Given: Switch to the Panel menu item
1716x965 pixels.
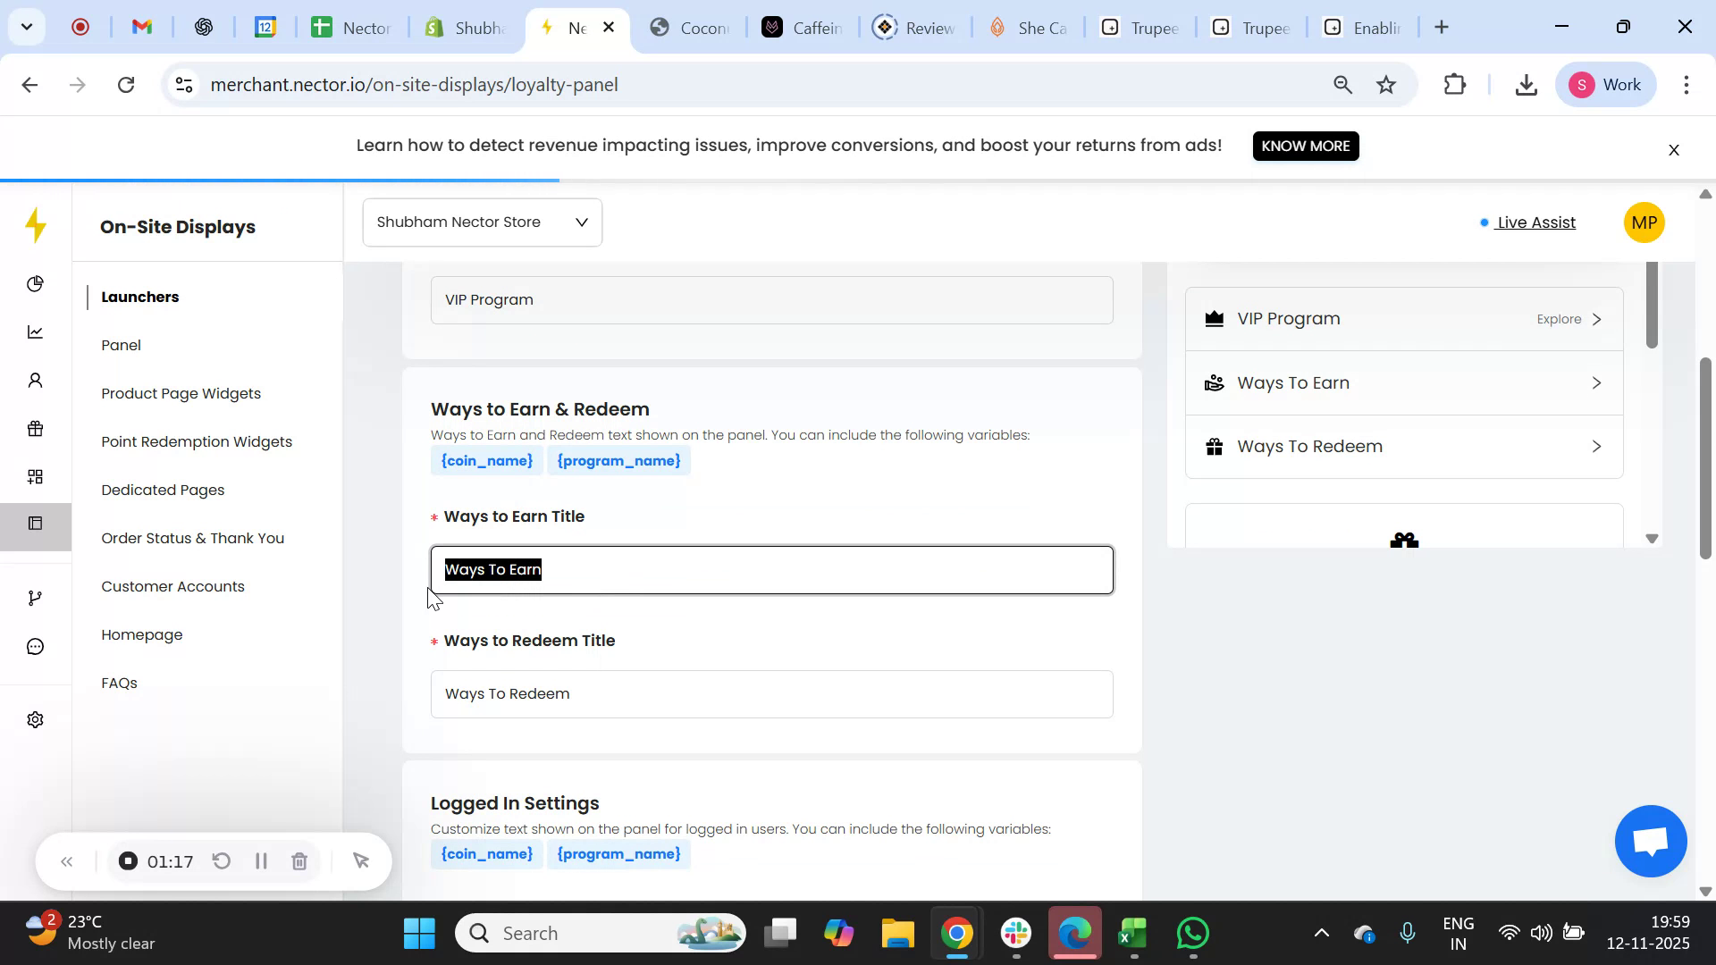Looking at the screenshot, I should [x=121, y=345].
